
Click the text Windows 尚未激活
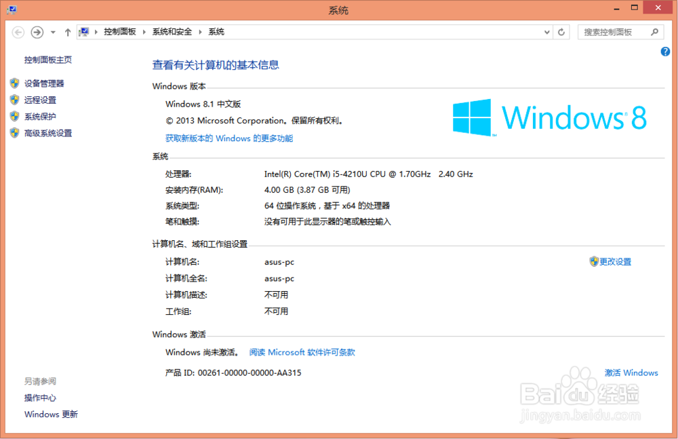[202, 352]
